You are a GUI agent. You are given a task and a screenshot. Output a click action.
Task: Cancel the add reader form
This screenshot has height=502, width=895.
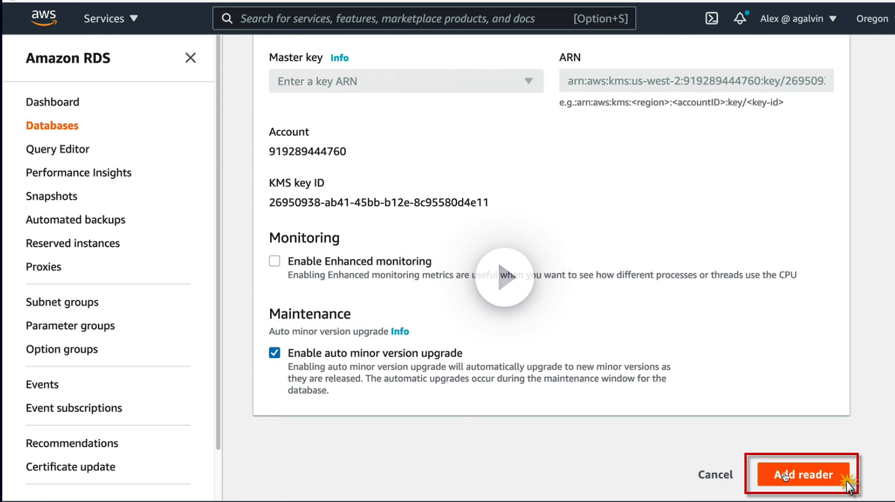(716, 474)
